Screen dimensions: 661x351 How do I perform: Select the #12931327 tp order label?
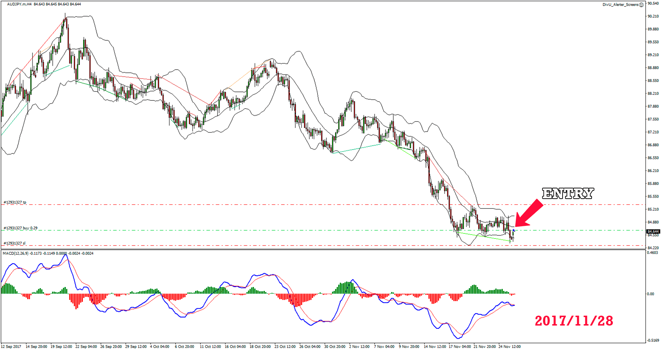click(x=15, y=202)
